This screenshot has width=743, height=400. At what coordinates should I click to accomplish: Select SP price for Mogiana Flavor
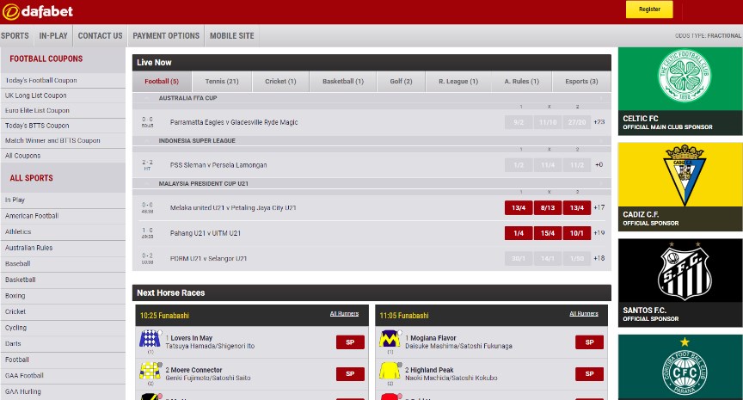(x=589, y=342)
